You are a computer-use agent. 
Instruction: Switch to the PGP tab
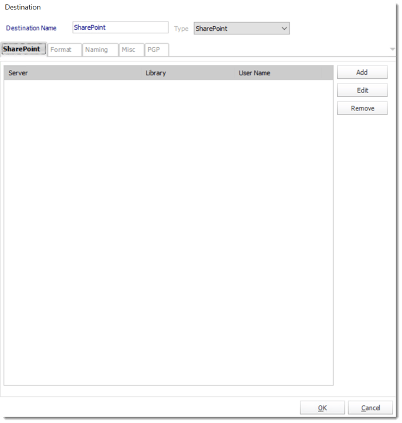pos(157,50)
